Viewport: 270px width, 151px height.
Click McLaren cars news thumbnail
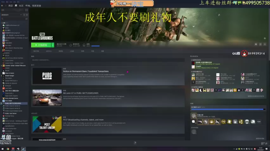[x=47, y=98]
